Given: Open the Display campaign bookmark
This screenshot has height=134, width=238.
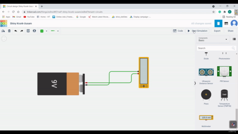Looking at the screenshot, I should (140, 17).
